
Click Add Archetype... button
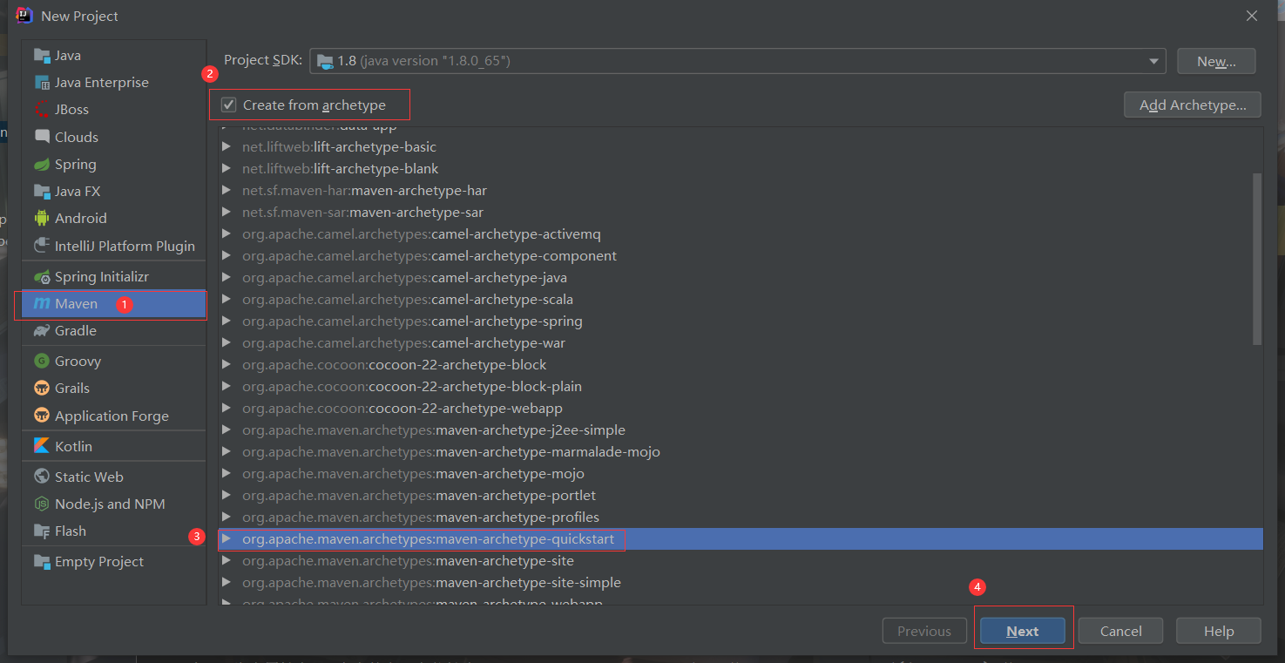(1192, 105)
